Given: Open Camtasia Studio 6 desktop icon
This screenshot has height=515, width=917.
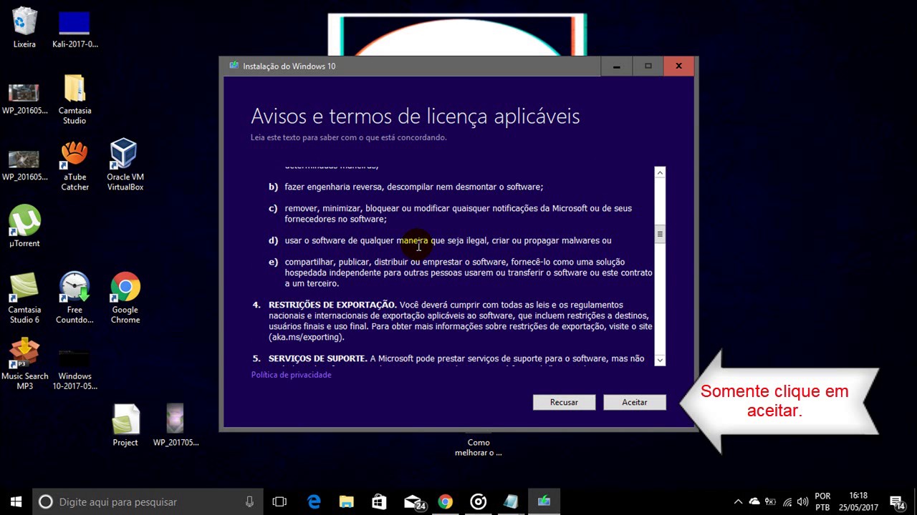Looking at the screenshot, I should [24, 298].
